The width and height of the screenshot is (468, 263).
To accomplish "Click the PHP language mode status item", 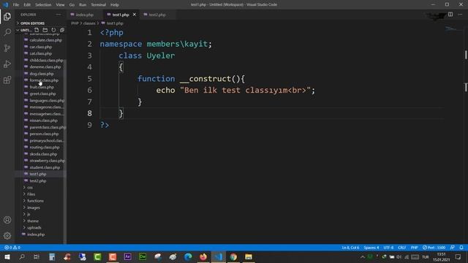I will tap(415, 248).
